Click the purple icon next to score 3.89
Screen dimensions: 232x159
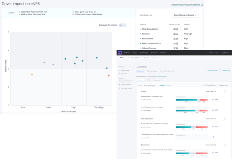(x=213, y=99)
